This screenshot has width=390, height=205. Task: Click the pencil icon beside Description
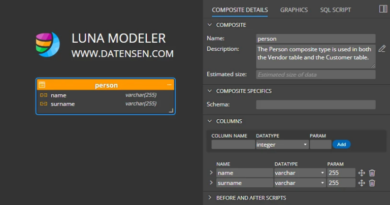click(x=382, y=49)
